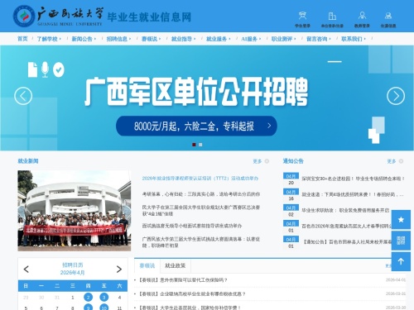Click the group photo news thumbnail

tap(75, 211)
